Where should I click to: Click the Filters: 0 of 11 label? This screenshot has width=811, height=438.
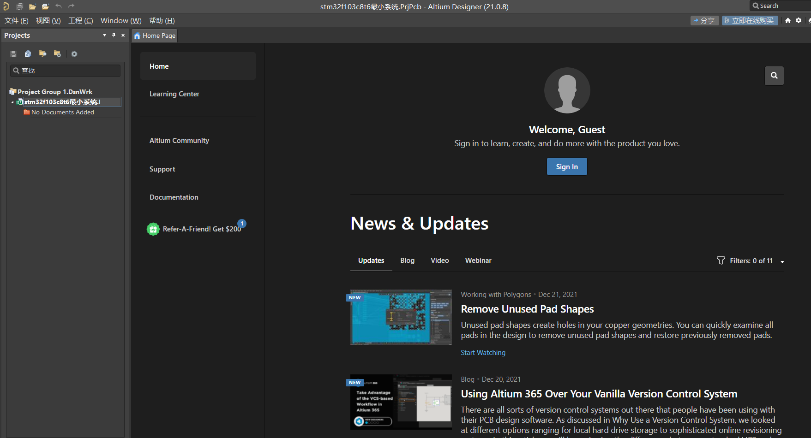pos(751,261)
